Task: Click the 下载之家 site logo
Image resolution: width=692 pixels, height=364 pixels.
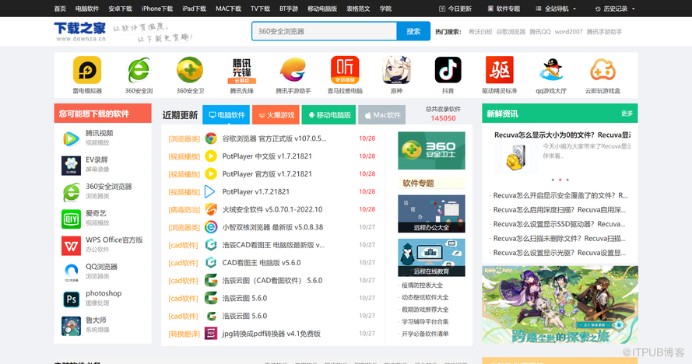Action: pos(80,31)
